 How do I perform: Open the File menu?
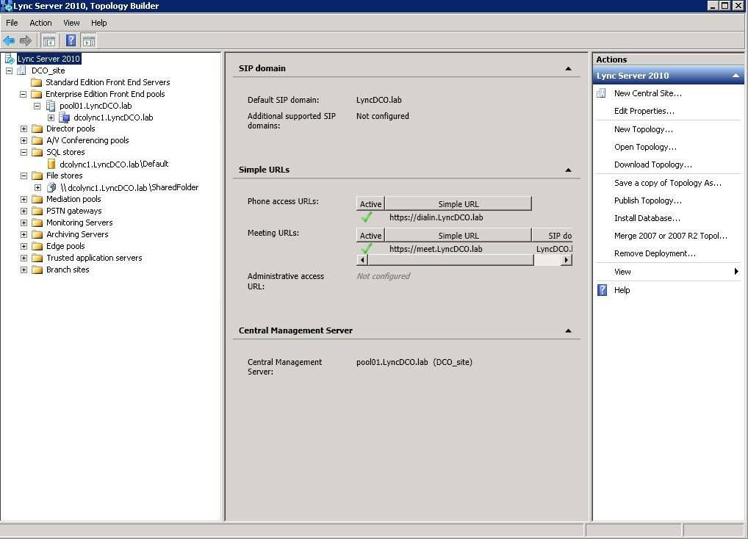pos(12,23)
